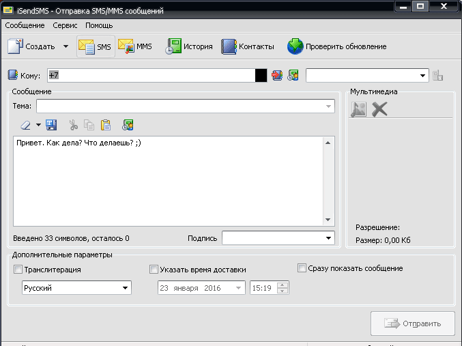Open the delivery date picker dropdown
462x346 pixels.
(238, 288)
